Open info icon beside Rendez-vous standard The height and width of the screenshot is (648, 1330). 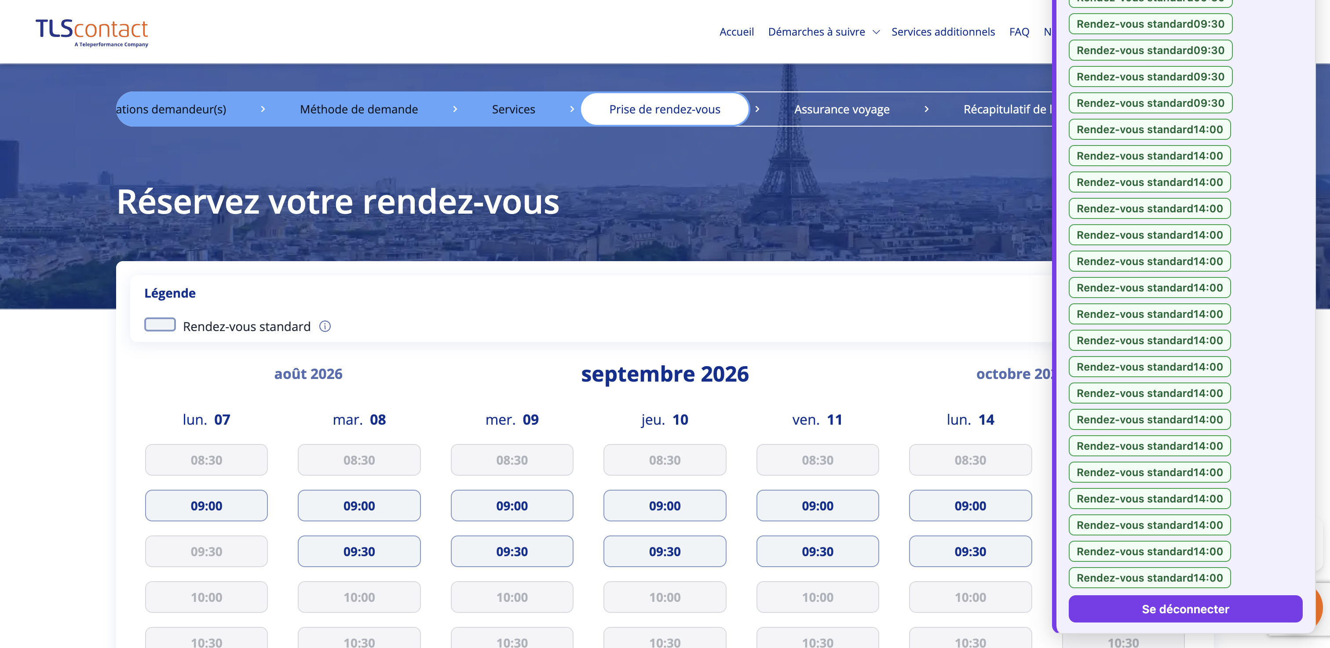pyautogui.click(x=325, y=326)
